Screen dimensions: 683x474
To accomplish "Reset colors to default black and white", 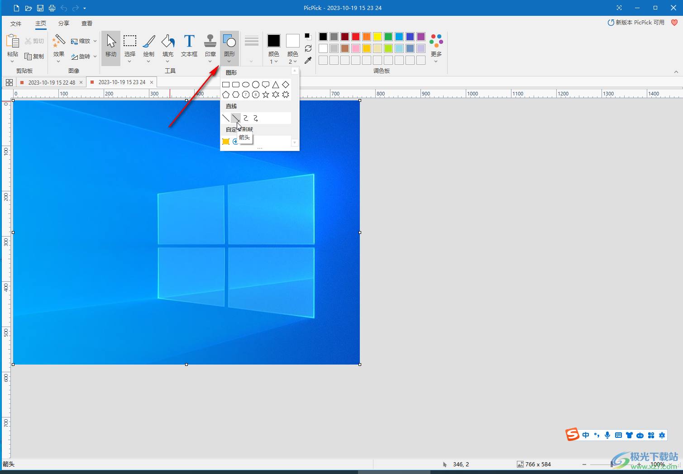I will pos(308,36).
